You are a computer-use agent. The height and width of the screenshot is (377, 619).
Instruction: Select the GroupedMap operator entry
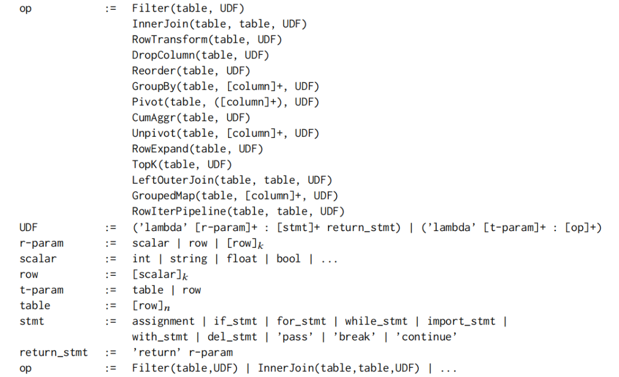235,196
